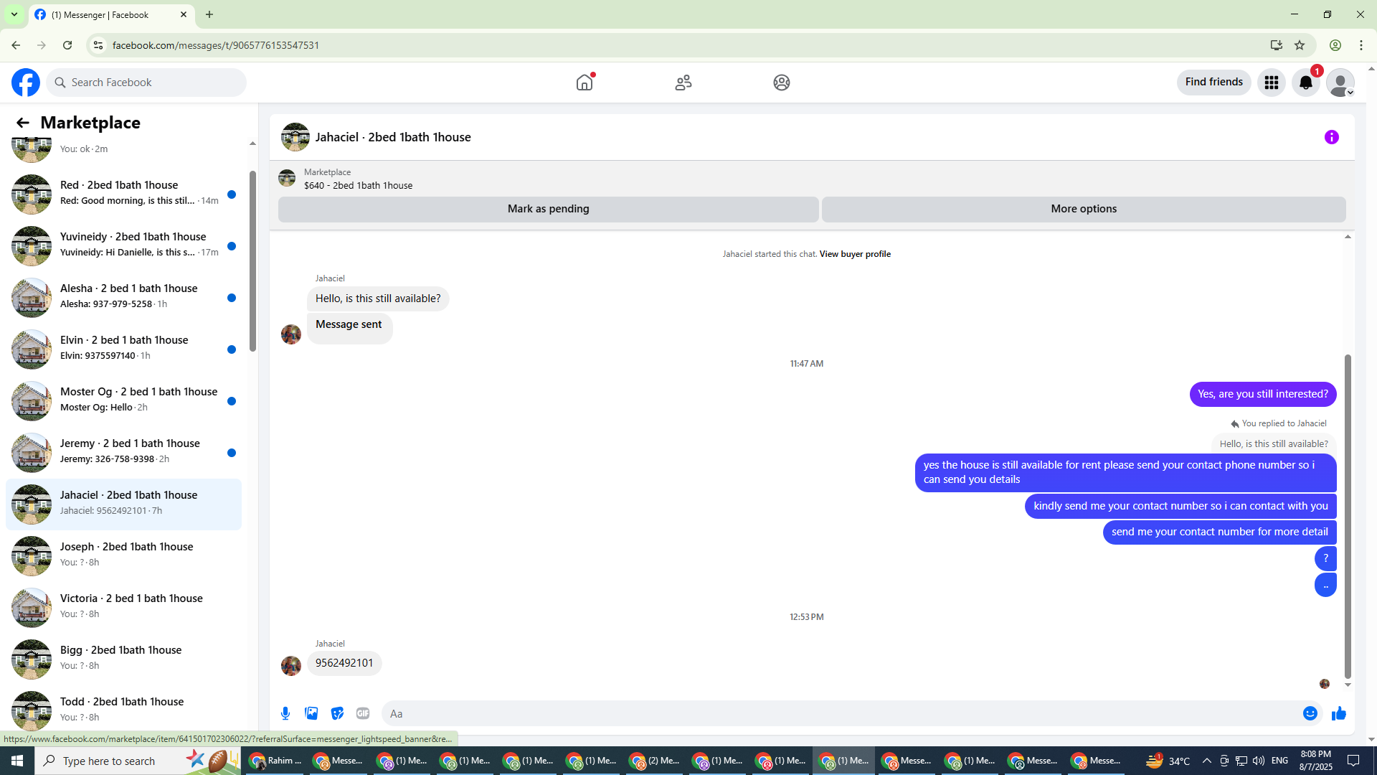
Task: Bookmark this page with the star icon
Action: click(1300, 45)
